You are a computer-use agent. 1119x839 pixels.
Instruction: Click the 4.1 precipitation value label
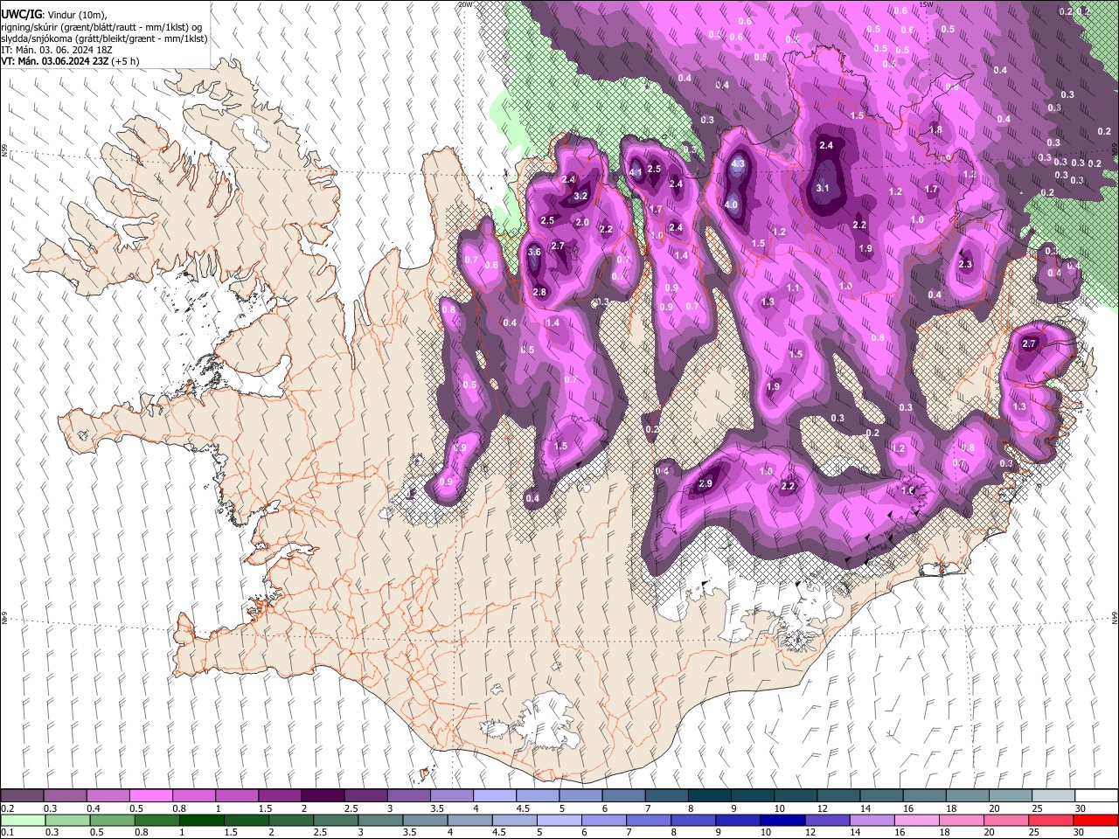636,172
